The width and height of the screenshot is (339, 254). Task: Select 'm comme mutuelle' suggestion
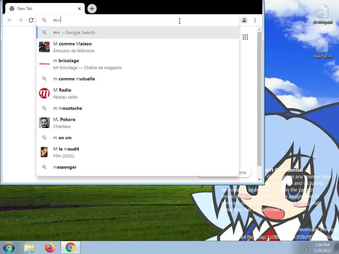(138, 79)
